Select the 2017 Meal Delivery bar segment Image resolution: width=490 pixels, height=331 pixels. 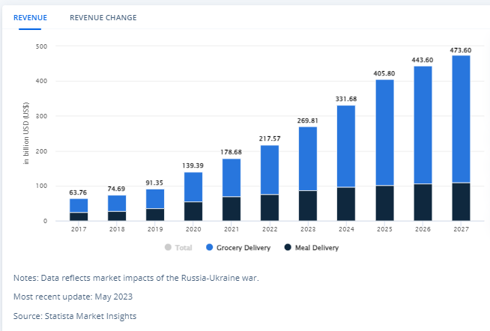pyautogui.click(x=79, y=216)
